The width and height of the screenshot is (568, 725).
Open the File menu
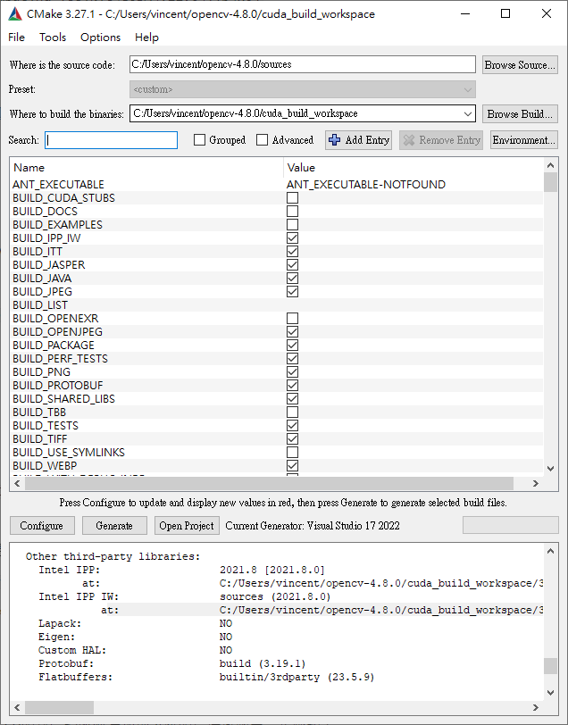tap(17, 37)
